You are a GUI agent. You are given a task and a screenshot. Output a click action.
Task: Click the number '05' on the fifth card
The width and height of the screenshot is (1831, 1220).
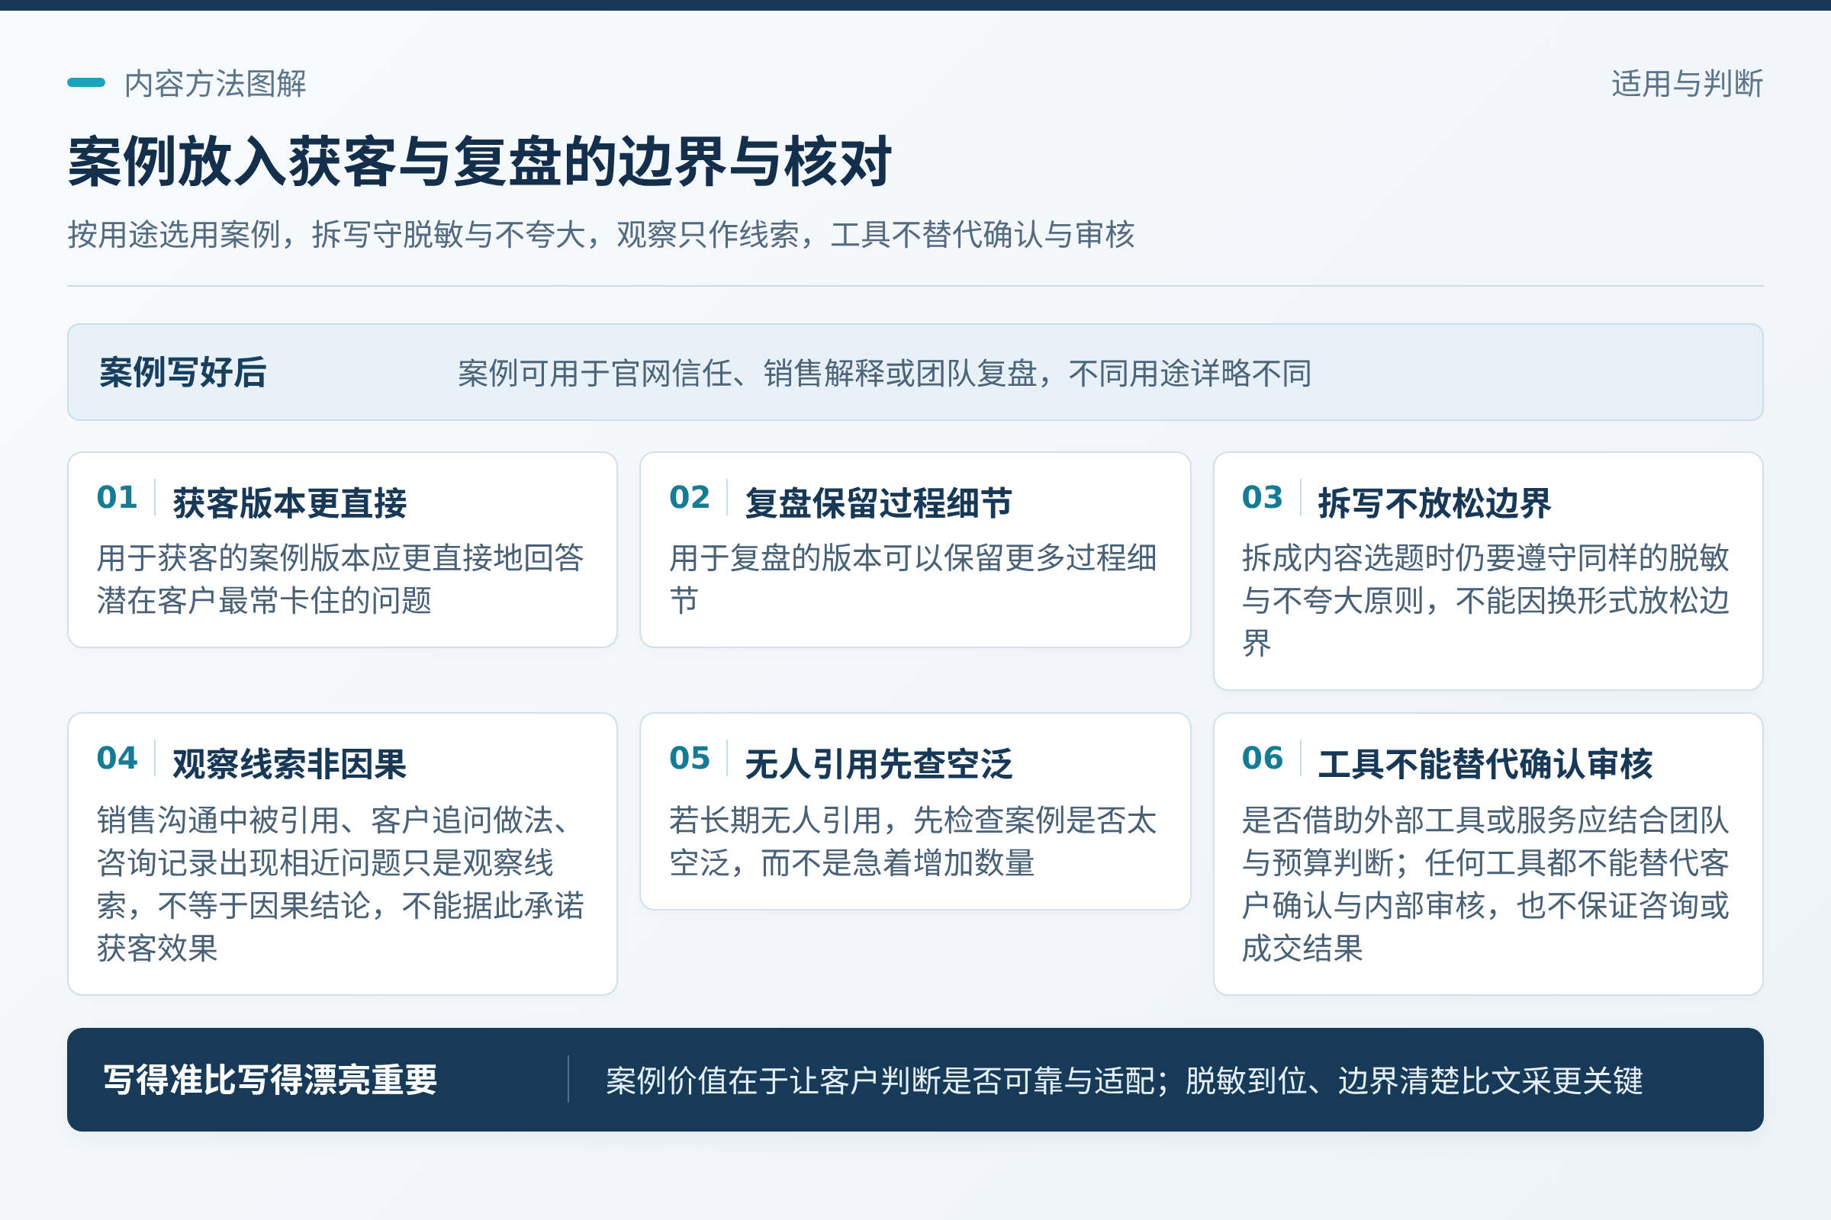[x=690, y=758]
